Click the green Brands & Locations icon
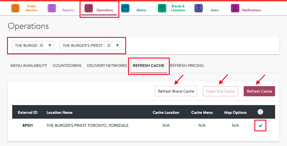Image resolution: width=287 pixels, height=146 pixels. tap(162, 8)
